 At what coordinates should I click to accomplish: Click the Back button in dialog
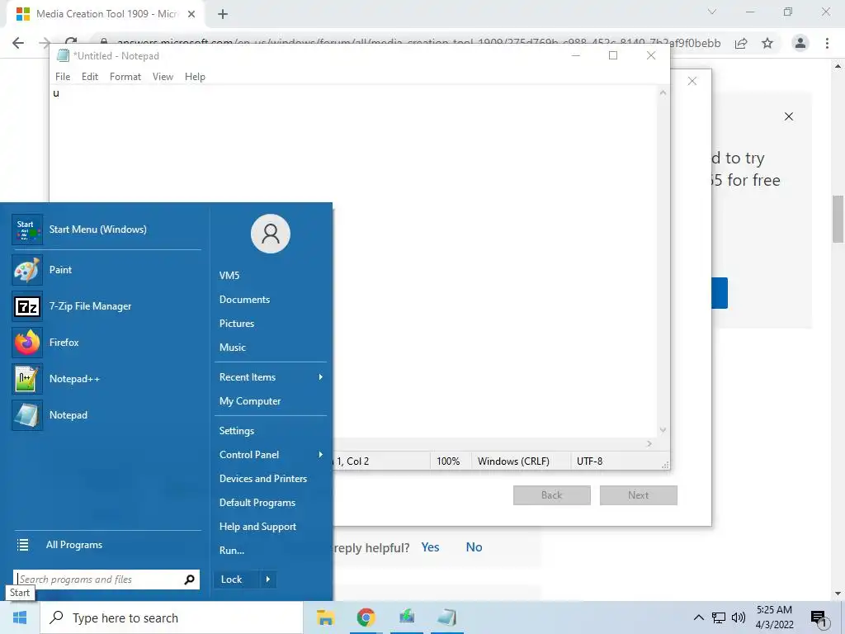pos(552,495)
